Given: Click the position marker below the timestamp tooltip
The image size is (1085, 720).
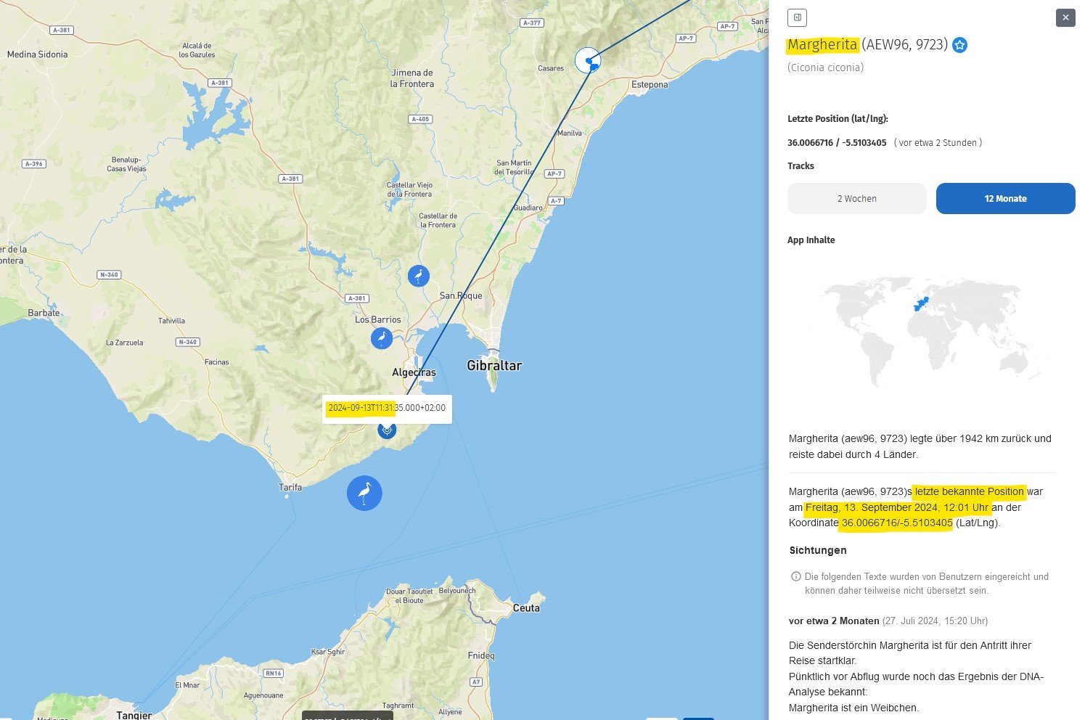Looking at the screenshot, I should tap(388, 430).
